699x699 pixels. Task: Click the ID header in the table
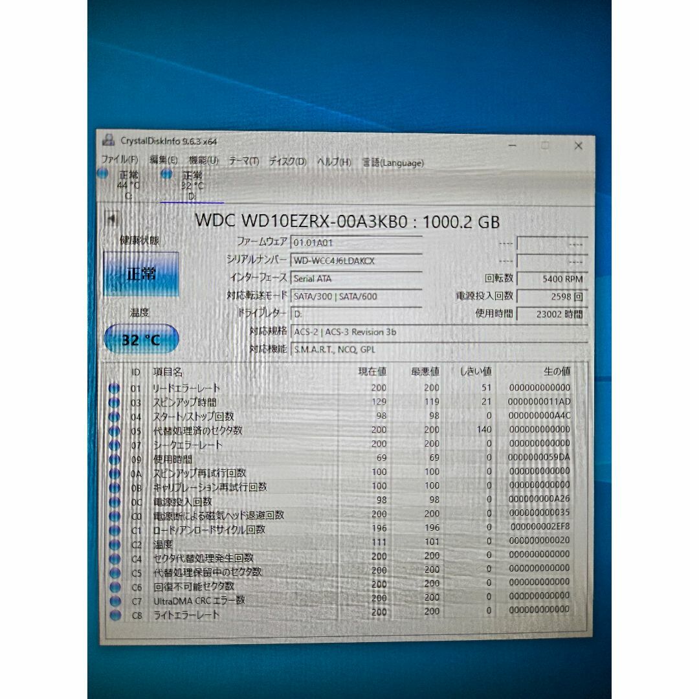135,372
